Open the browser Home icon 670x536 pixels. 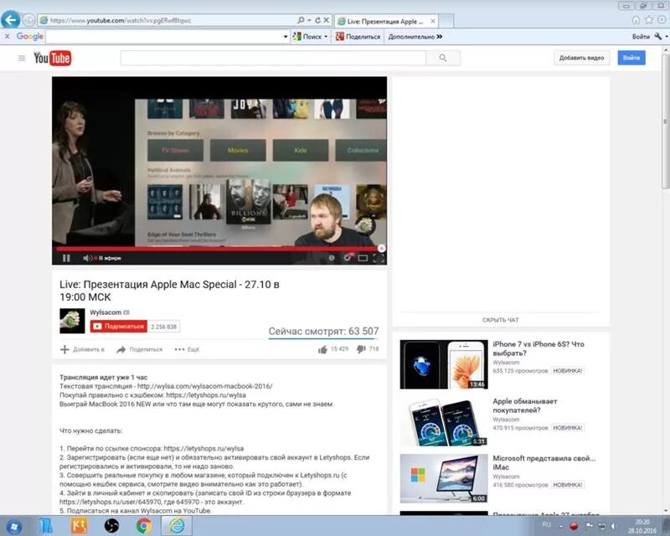pos(636,19)
